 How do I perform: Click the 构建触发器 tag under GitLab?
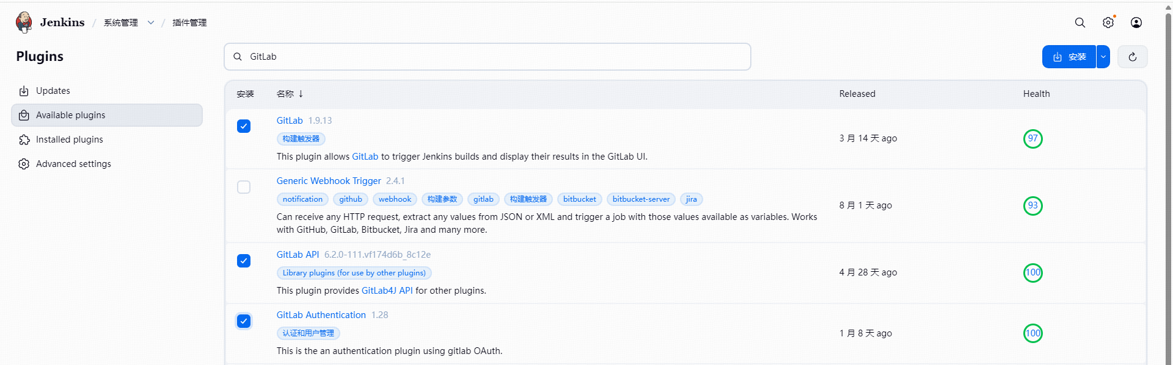click(x=301, y=139)
